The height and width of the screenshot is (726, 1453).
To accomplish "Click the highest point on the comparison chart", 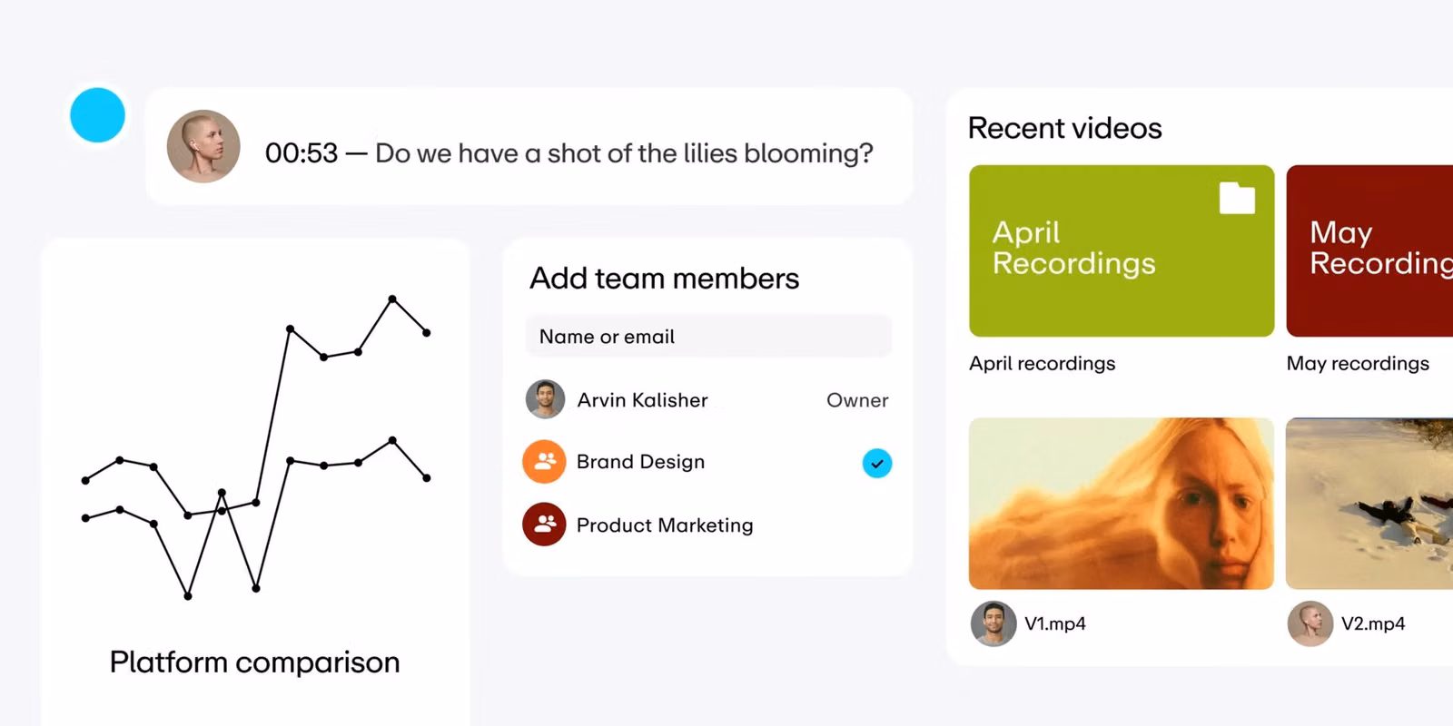I will coord(392,299).
